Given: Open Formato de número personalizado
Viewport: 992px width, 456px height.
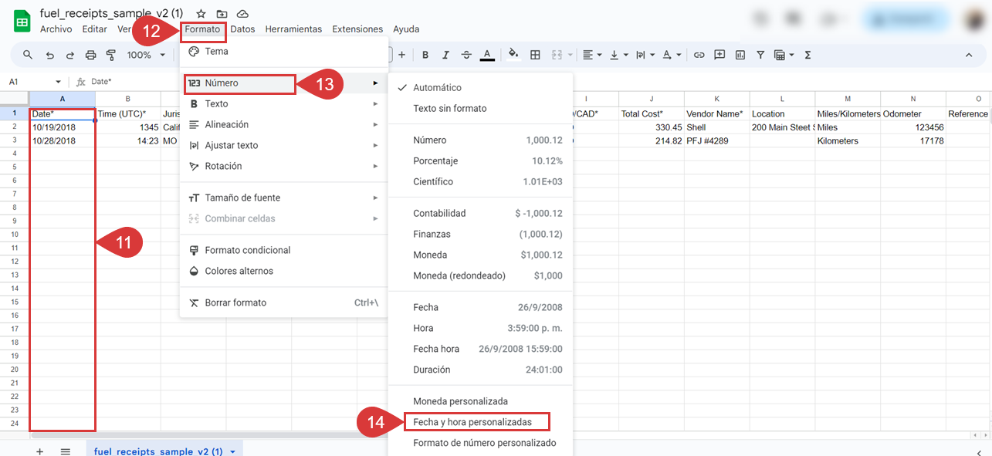Looking at the screenshot, I should pyautogui.click(x=480, y=443).
